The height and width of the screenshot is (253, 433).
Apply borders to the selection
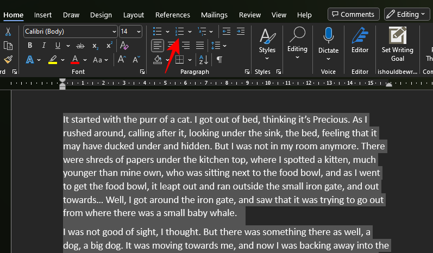179,60
